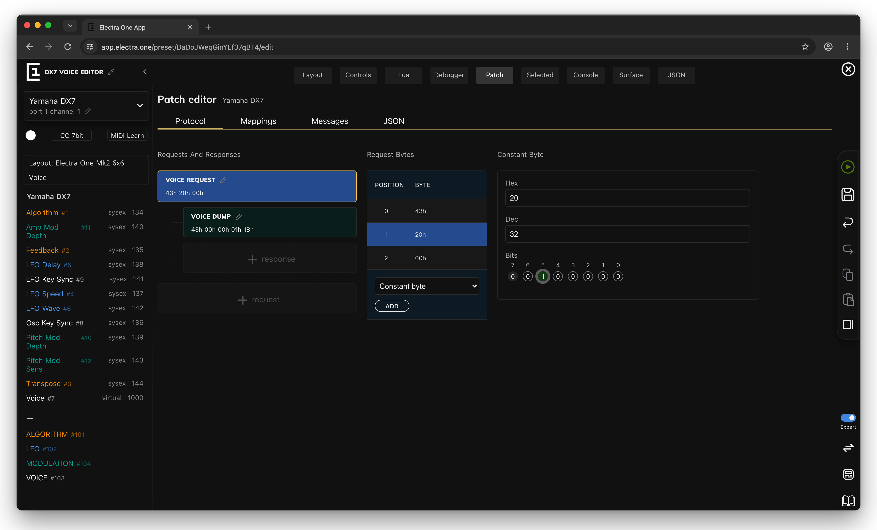Toggle bit 6 of constant byte
Image resolution: width=877 pixels, height=530 pixels.
pos(528,277)
